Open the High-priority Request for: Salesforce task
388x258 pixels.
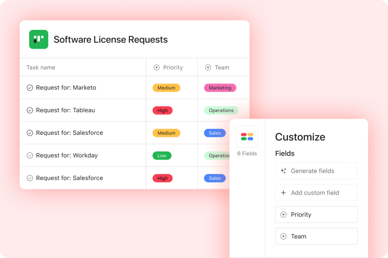pyautogui.click(x=70, y=178)
